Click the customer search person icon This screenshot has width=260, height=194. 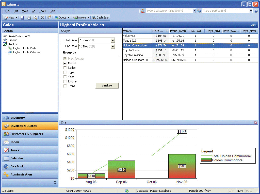pos(143,11)
